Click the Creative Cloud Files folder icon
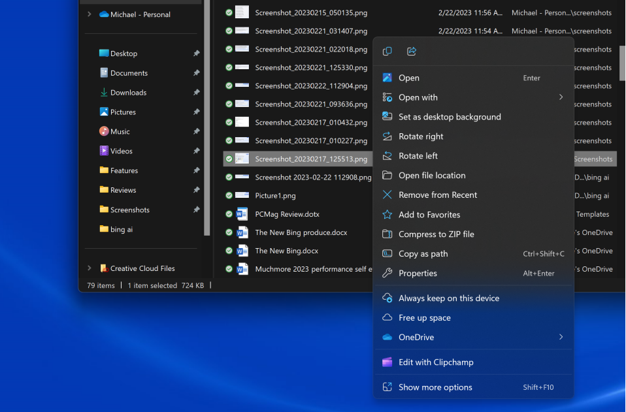The image size is (626, 412). [104, 268]
